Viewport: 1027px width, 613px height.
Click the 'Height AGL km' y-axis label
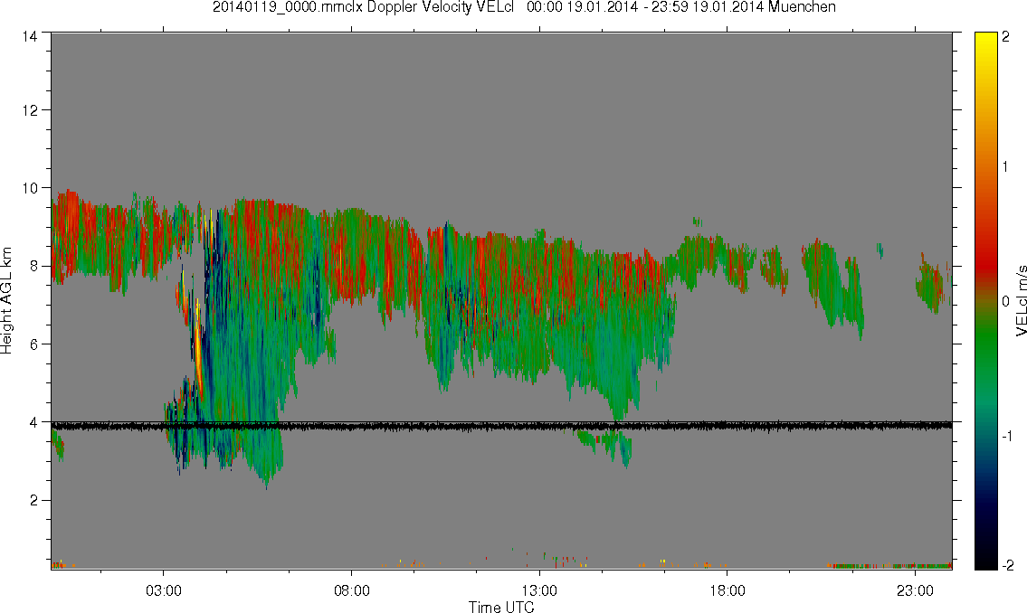[6, 301]
